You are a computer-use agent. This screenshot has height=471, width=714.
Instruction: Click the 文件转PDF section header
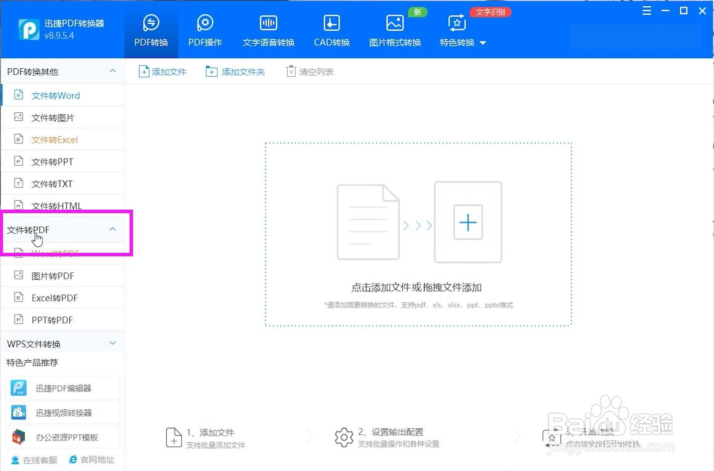(63, 230)
